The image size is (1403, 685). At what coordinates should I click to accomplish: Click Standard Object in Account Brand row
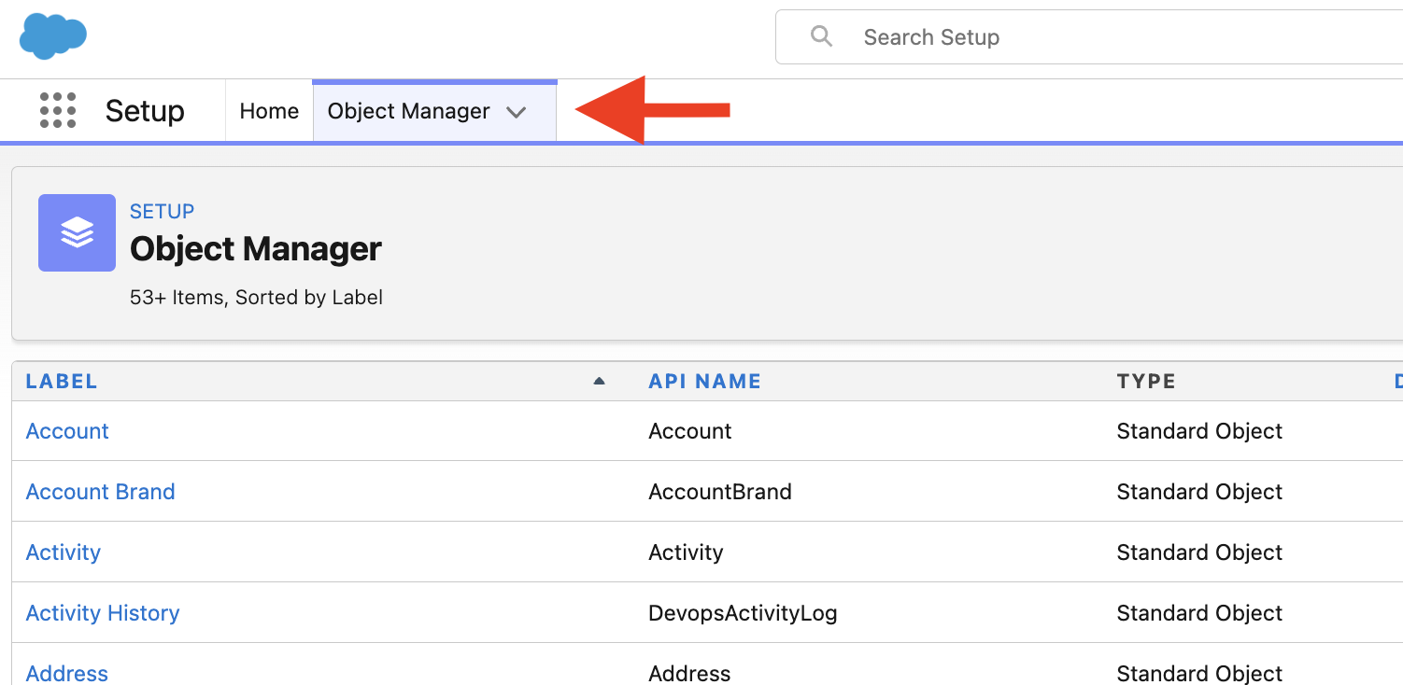click(1199, 492)
